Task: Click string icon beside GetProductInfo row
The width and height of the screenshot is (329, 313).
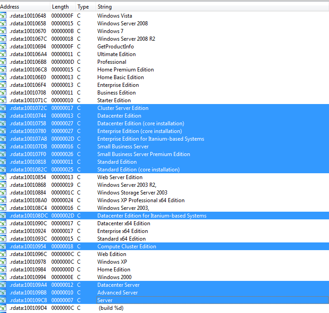Action: (x=3, y=47)
